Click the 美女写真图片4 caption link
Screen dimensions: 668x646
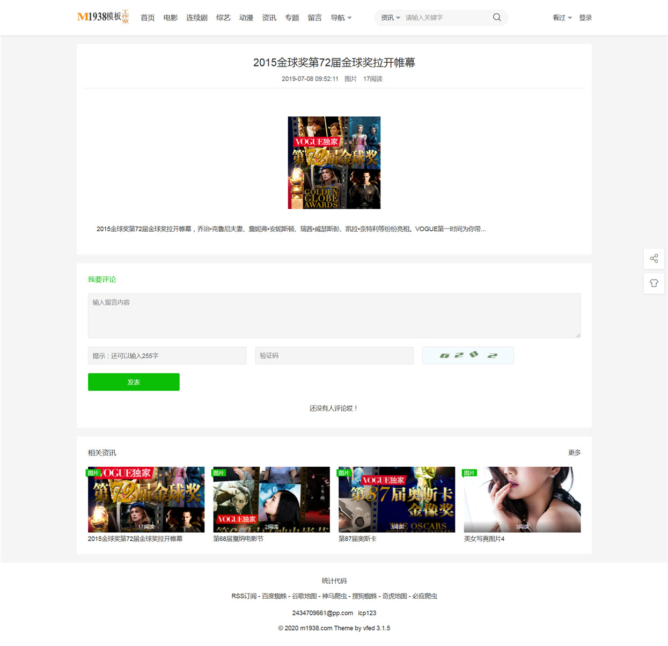[484, 539]
